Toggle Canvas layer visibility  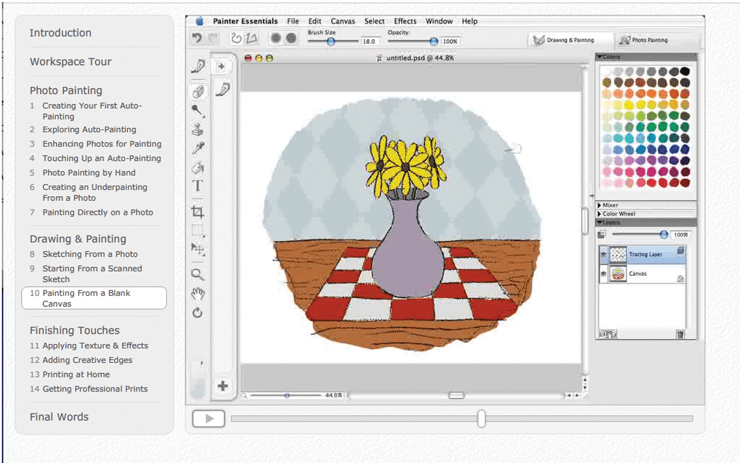605,274
